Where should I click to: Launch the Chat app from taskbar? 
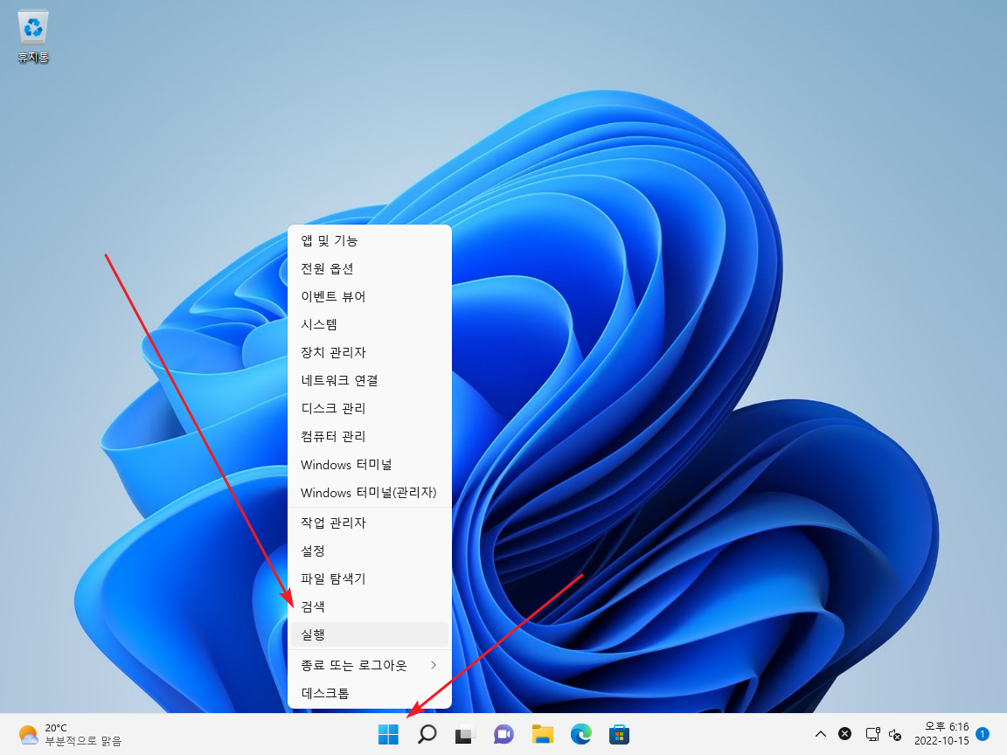click(503, 734)
